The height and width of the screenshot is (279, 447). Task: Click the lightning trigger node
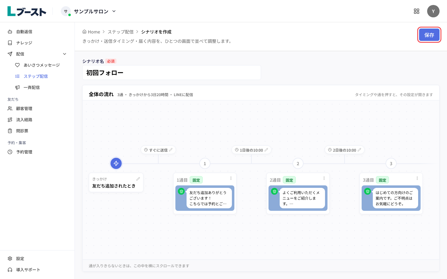click(x=116, y=163)
